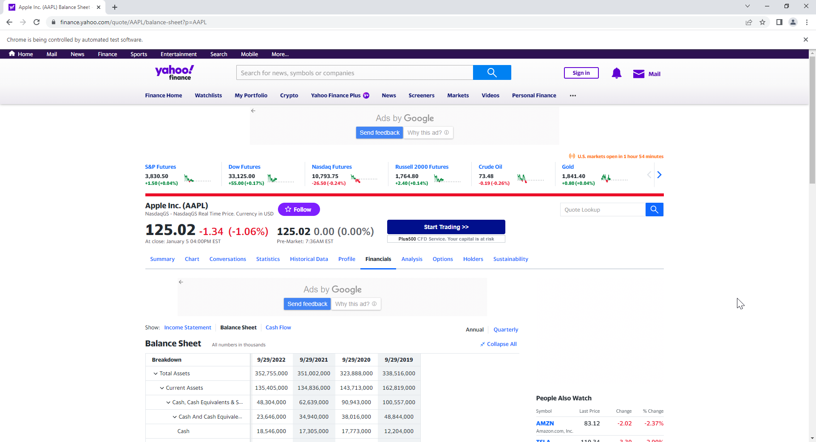The image size is (816, 442).
Task: Share this page icon in address bar
Action: pyautogui.click(x=748, y=22)
